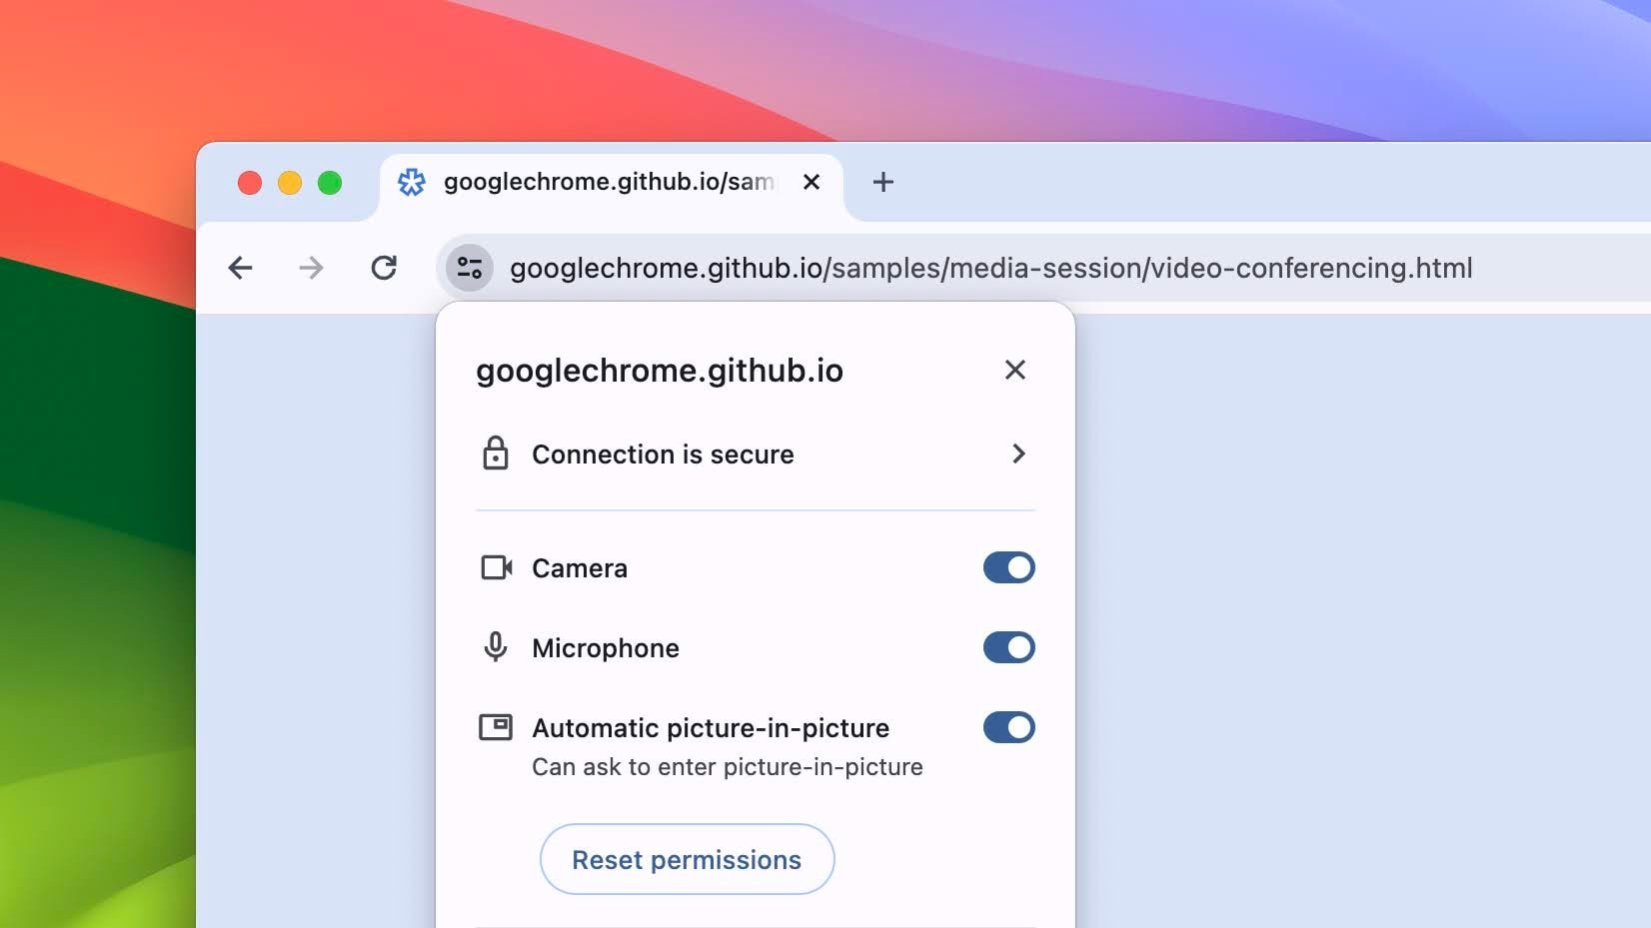Expand the Connection is secure details
This screenshot has height=928, width=1651.
click(1018, 454)
